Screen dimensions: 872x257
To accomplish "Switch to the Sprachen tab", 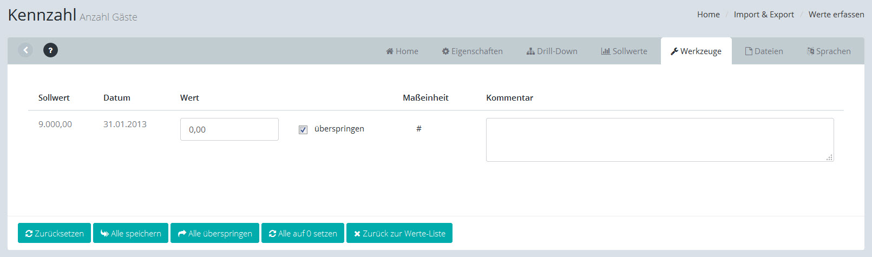I will pos(829,51).
